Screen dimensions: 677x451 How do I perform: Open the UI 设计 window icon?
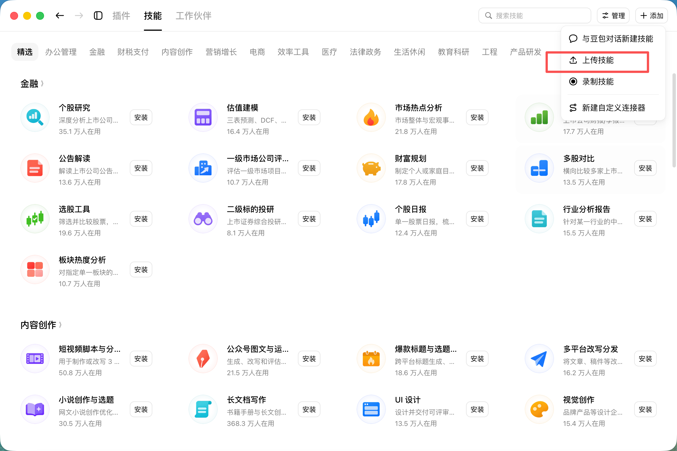click(371, 409)
